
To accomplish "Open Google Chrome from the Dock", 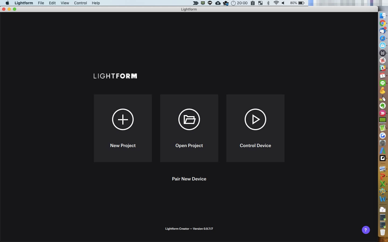I will pyautogui.click(x=383, y=23).
